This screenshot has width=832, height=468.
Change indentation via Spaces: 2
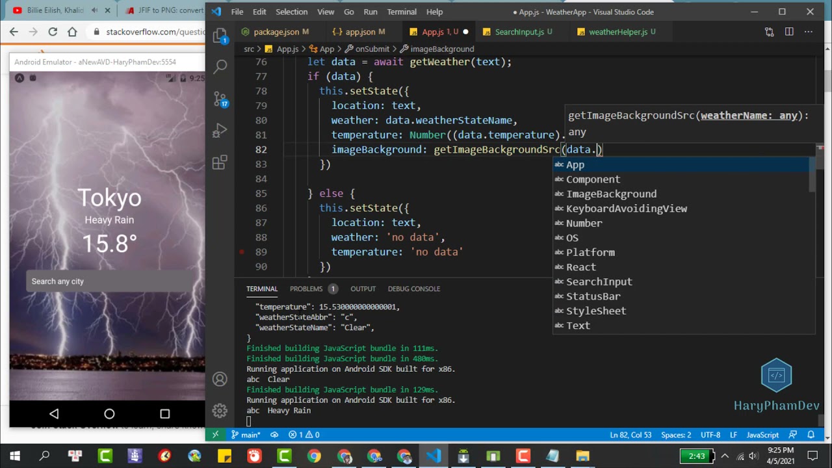click(x=676, y=435)
